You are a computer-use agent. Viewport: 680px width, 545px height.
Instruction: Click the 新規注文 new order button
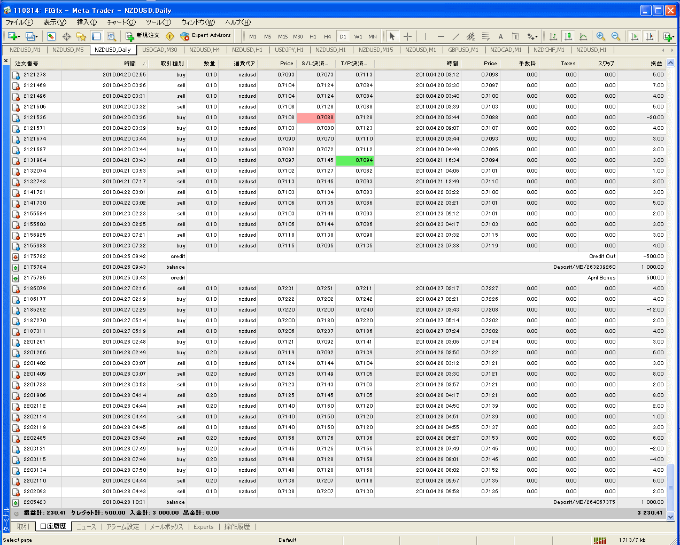click(143, 36)
